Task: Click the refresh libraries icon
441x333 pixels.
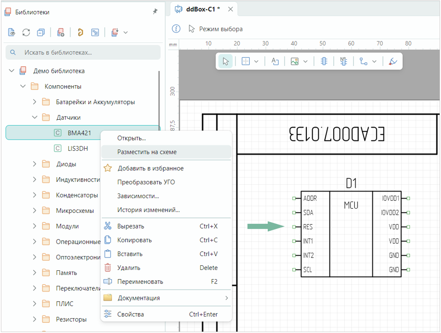Action: pos(26,32)
